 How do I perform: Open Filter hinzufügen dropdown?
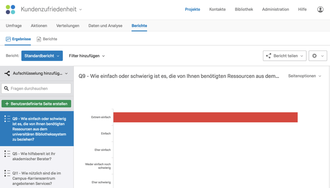(87, 56)
